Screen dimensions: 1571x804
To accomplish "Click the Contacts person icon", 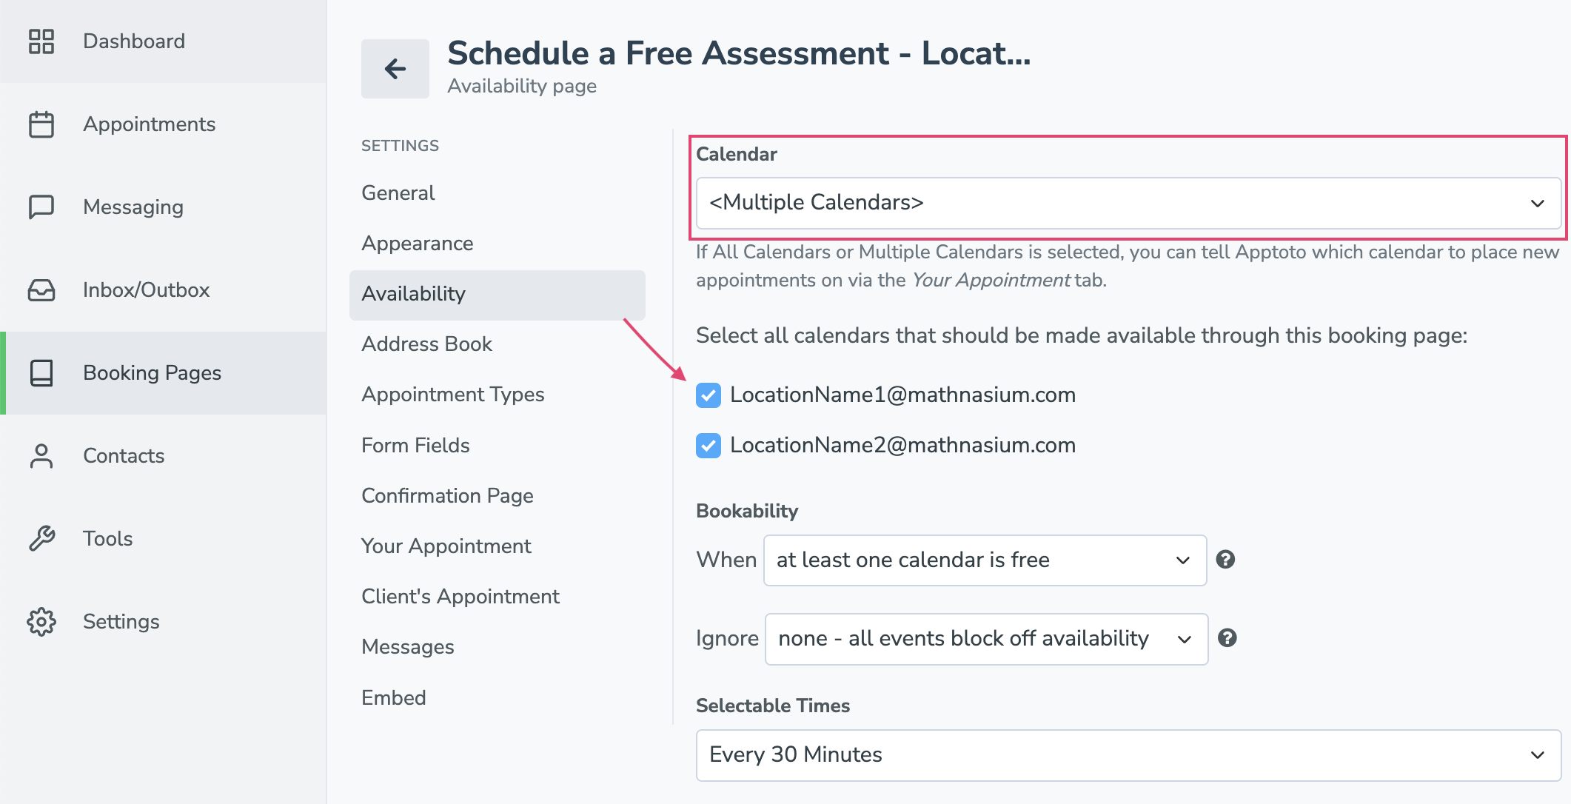I will [41, 456].
